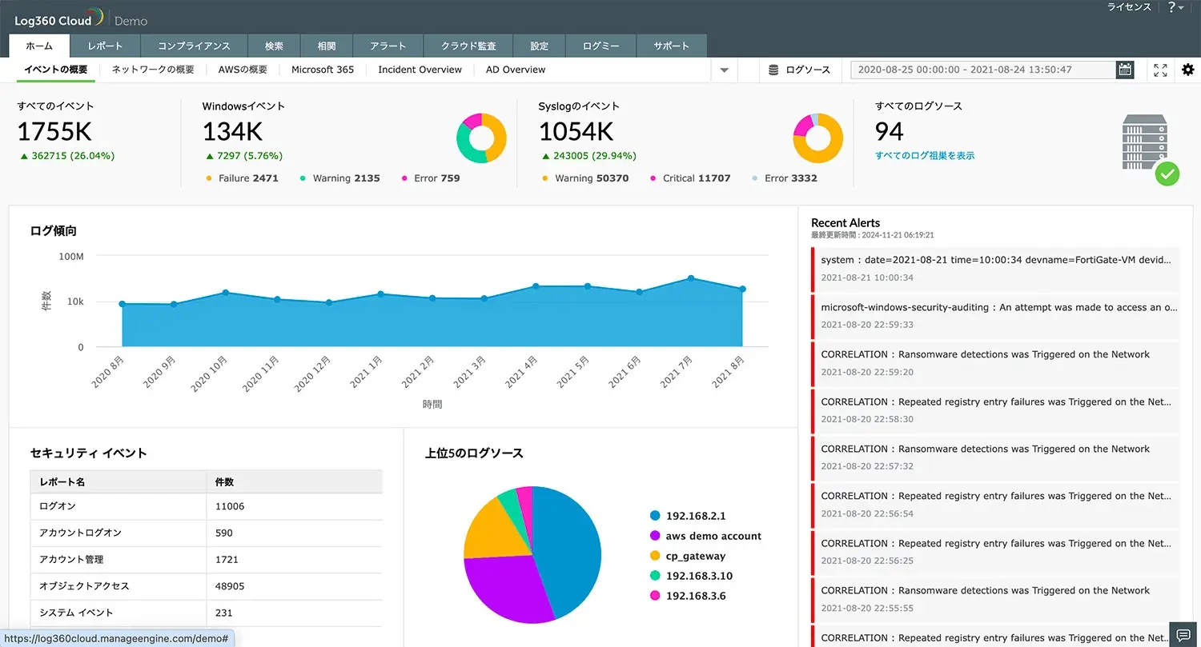This screenshot has height=647, width=1201.
Task: Open the FortiGate-VM system alert
Action: (995, 268)
